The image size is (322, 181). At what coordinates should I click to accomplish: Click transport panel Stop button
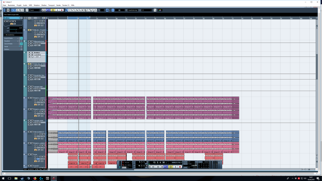(x=171, y=167)
